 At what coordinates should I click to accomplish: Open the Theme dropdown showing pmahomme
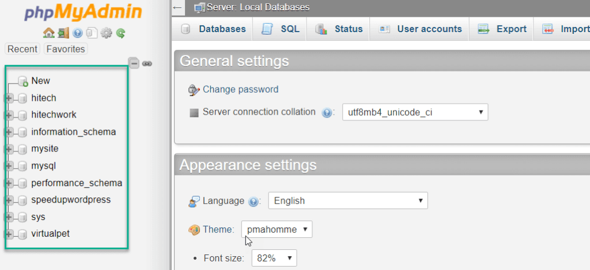click(x=277, y=229)
